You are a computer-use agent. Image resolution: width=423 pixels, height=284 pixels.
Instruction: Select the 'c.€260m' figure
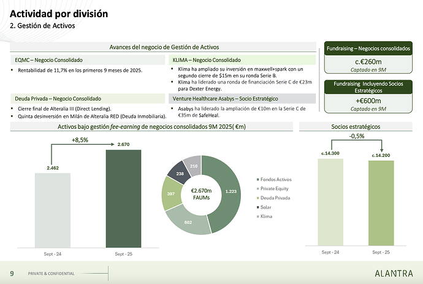coord(368,62)
